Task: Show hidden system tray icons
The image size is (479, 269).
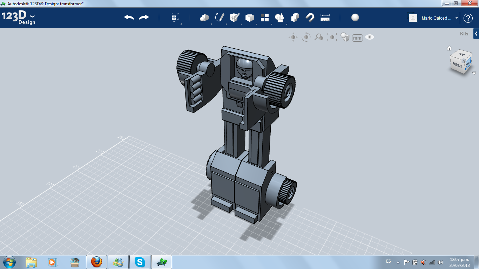Action: tap(398, 262)
